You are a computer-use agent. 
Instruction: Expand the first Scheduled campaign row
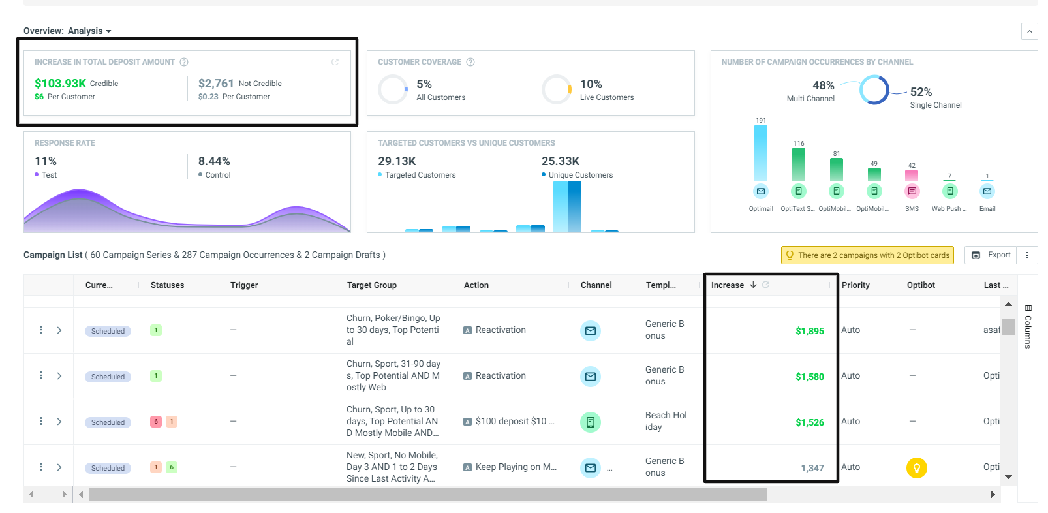pos(59,330)
